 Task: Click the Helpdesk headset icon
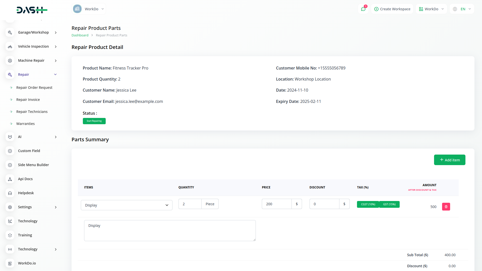tap(10, 193)
